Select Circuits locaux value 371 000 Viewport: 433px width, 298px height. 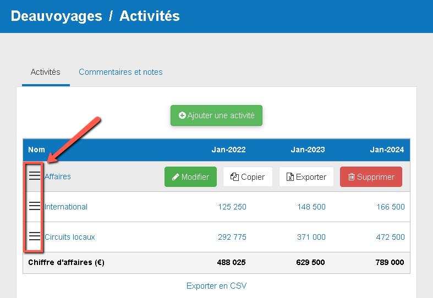click(x=311, y=237)
